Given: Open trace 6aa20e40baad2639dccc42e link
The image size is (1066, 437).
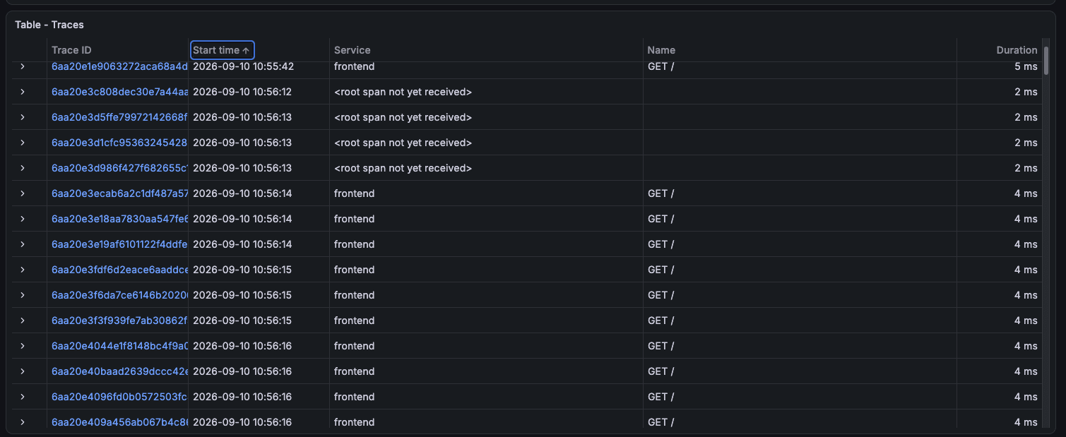Looking at the screenshot, I should pos(119,371).
